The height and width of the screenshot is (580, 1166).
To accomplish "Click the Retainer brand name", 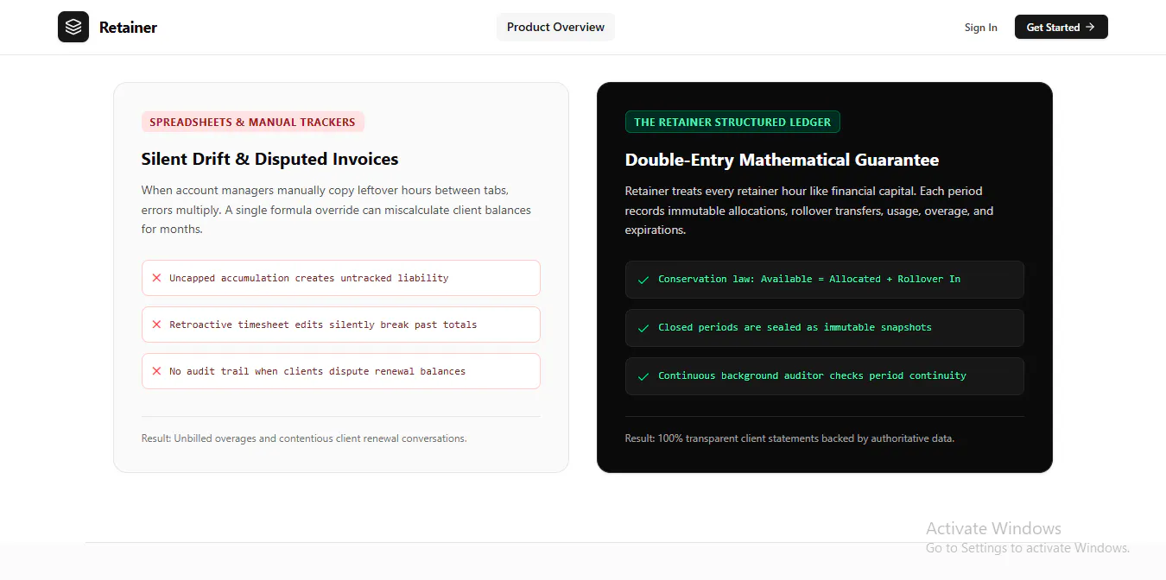I will 128,28.
